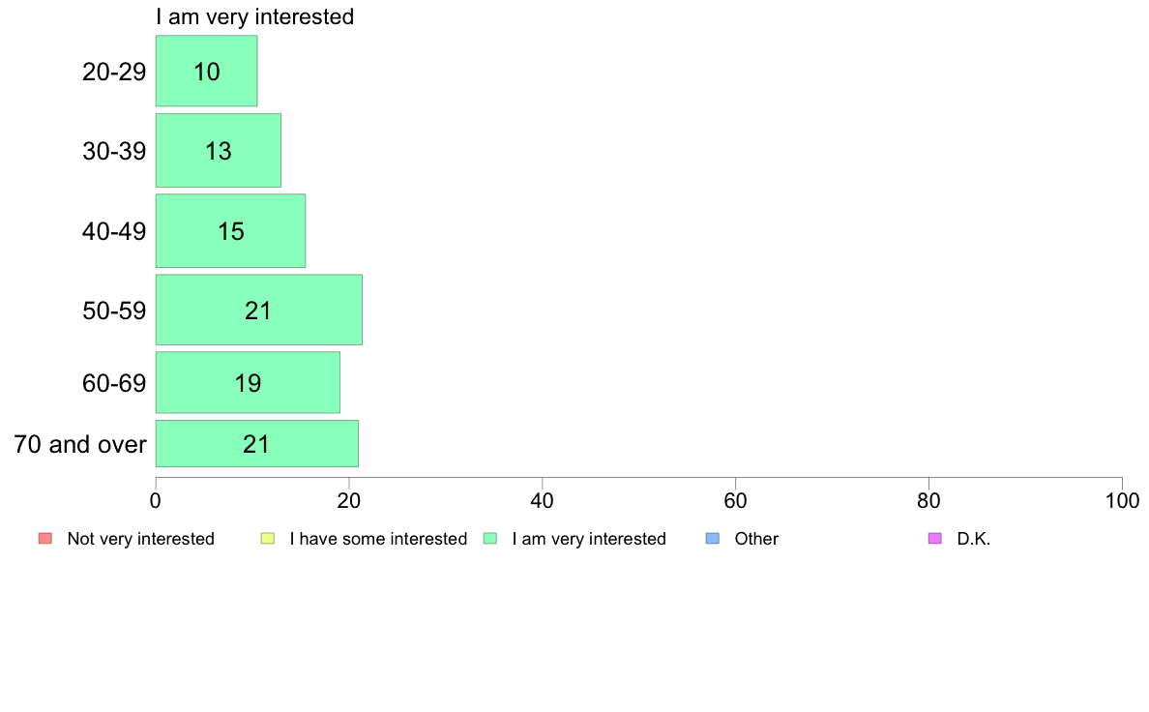Click the magenta D.K. legend swatch

(935, 538)
